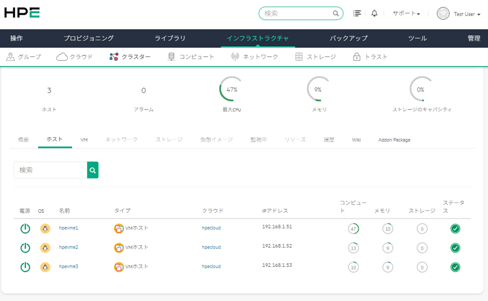Click the notification bell icon
This screenshot has height=301, width=488.
[374, 13]
